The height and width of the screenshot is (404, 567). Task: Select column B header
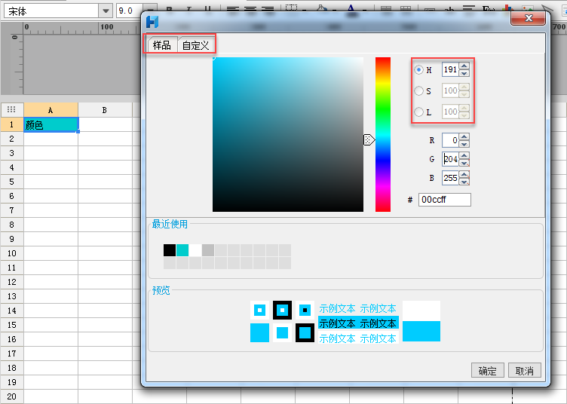click(105, 110)
